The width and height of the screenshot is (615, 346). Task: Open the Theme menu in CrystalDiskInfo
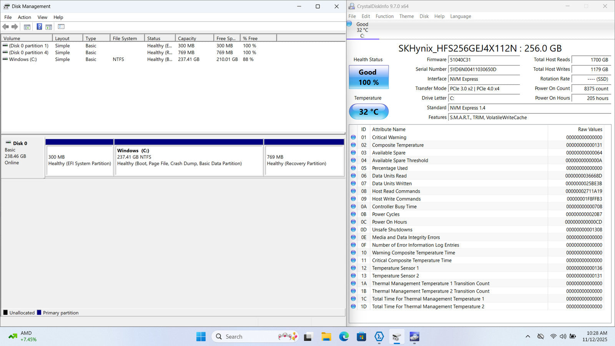(x=406, y=17)
